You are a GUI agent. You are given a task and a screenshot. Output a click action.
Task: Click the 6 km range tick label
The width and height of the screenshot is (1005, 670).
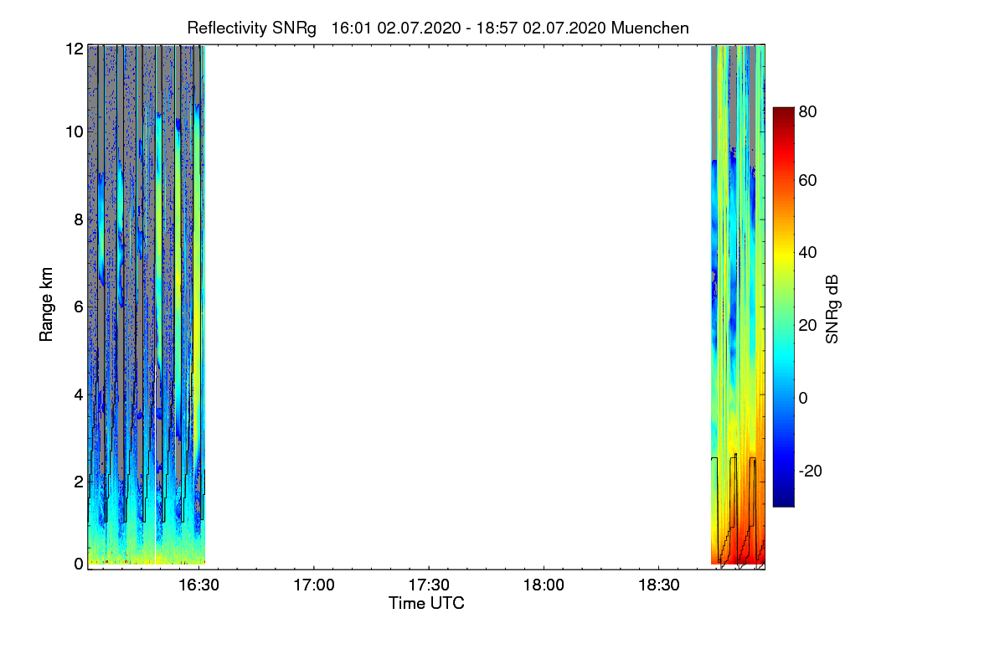point(78,307)
